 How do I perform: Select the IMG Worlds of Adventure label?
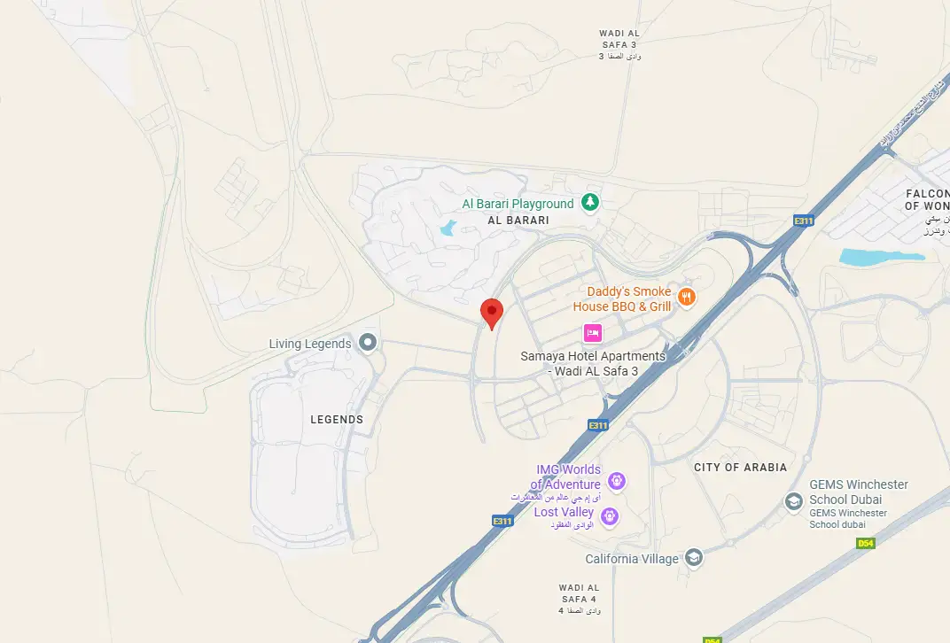pos(566,477)
